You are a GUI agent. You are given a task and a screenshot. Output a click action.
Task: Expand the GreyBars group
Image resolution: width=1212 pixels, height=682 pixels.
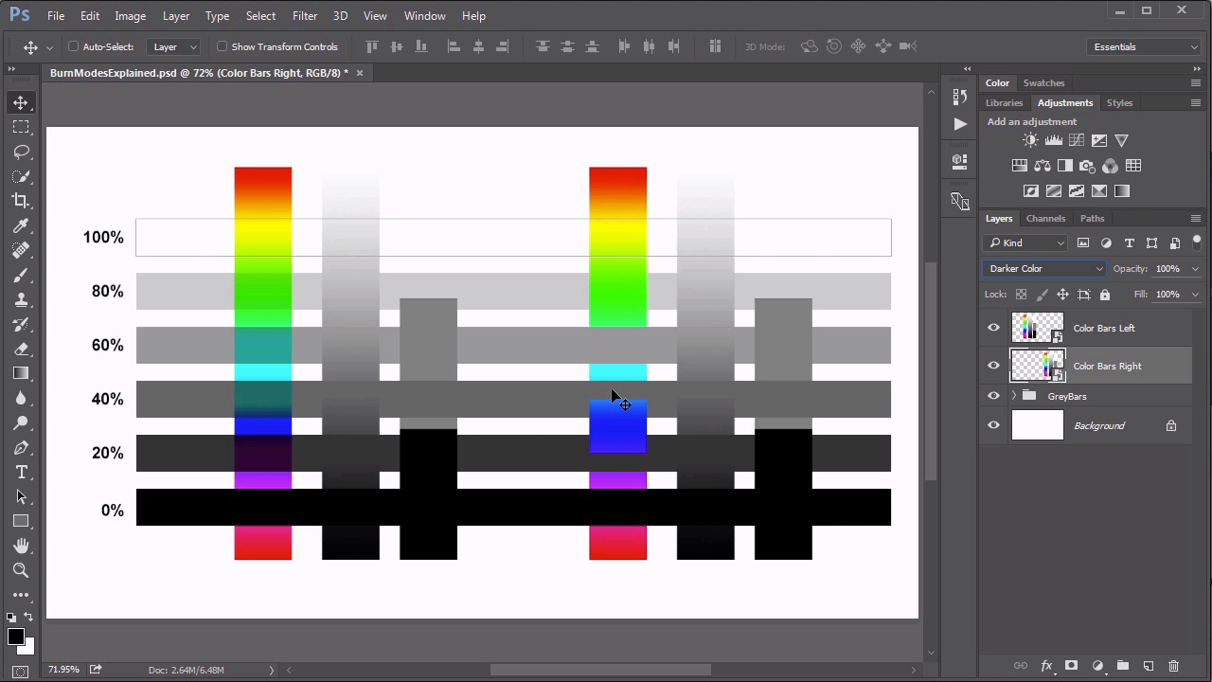point(1014,396)
